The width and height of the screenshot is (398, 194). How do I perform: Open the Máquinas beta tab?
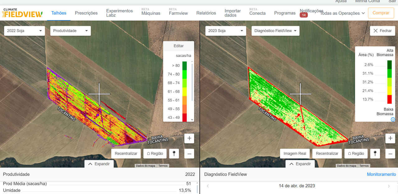[151, 12]
